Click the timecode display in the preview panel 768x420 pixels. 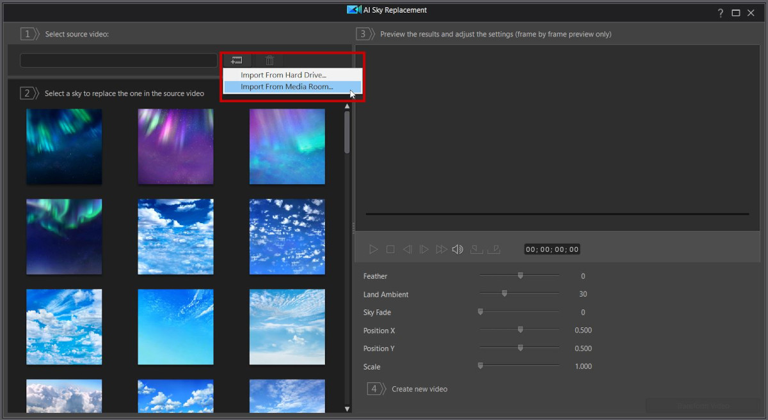(552, 249)
